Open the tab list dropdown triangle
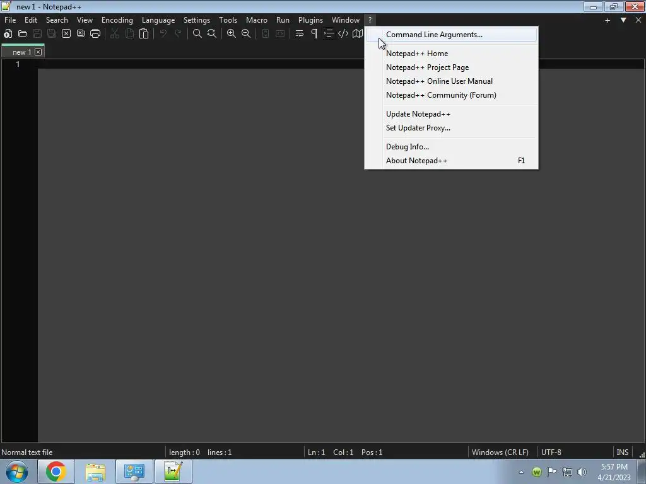 coord(623,20)
